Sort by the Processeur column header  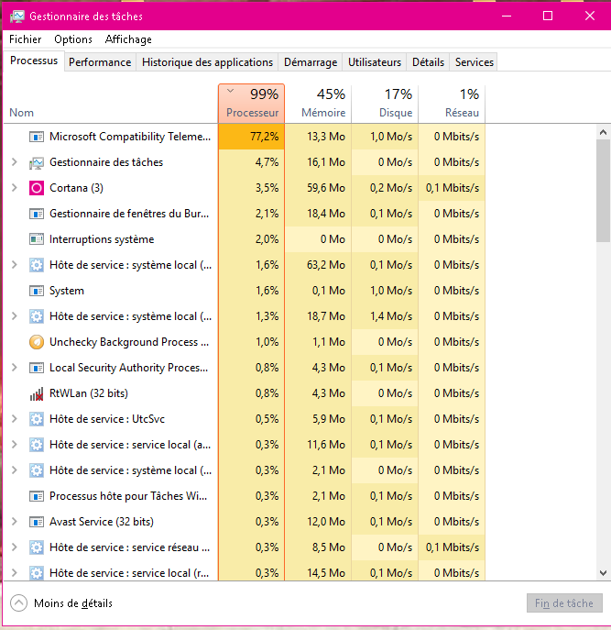252,104
